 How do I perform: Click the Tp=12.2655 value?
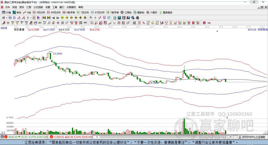point(33,30)
